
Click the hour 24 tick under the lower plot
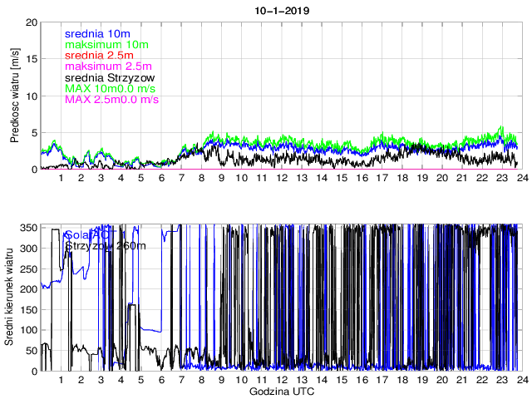(x=521, y=380)
